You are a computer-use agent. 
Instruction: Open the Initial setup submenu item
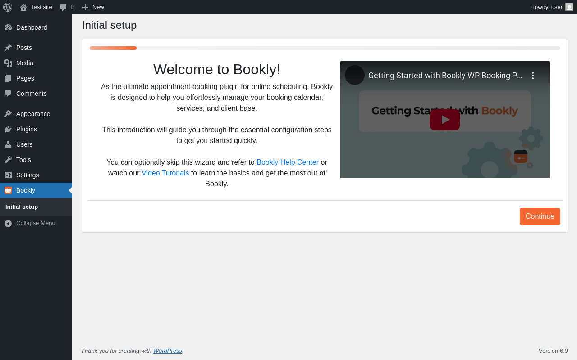[22, 207]
